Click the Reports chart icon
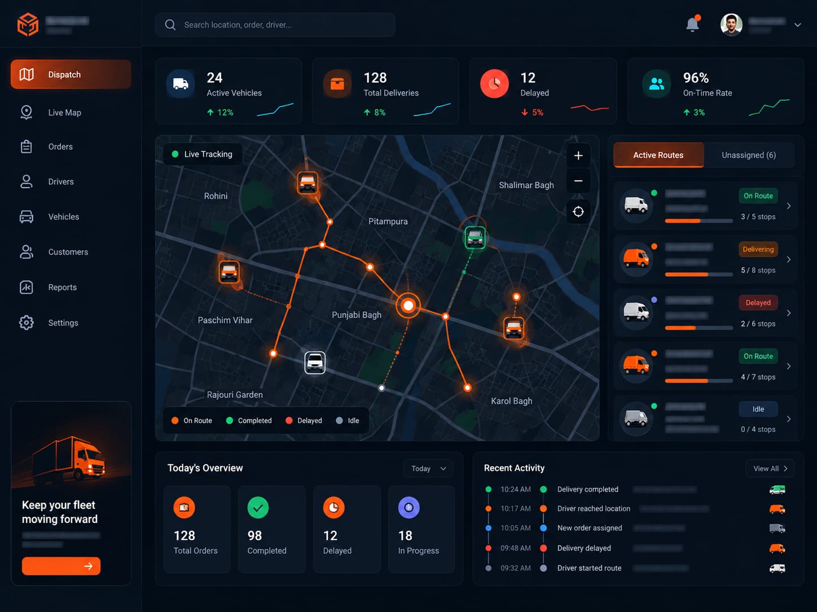This screenshot has height=612, width=817. pos(27,287)
